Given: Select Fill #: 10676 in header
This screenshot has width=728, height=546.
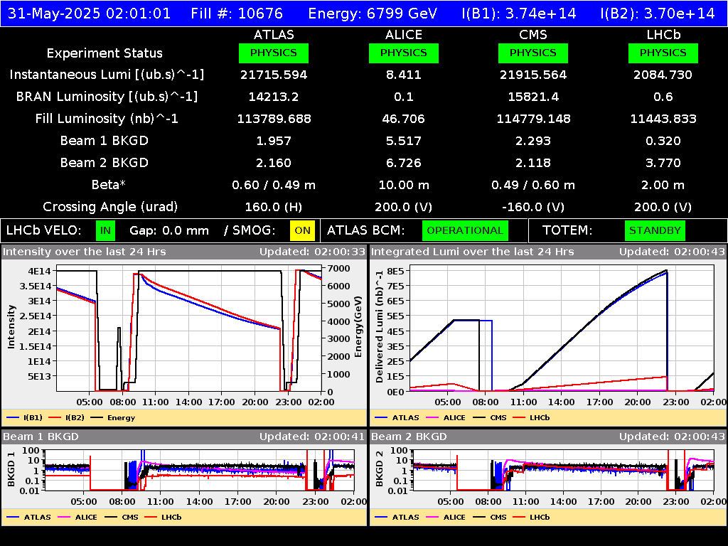Looking at the screenshot, I should (x=237, y=14).
